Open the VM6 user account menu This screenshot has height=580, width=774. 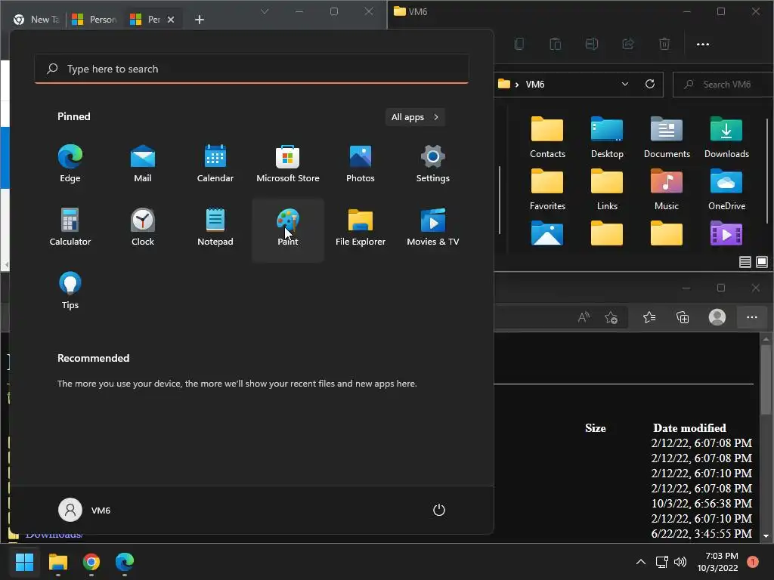coord(85,510)
